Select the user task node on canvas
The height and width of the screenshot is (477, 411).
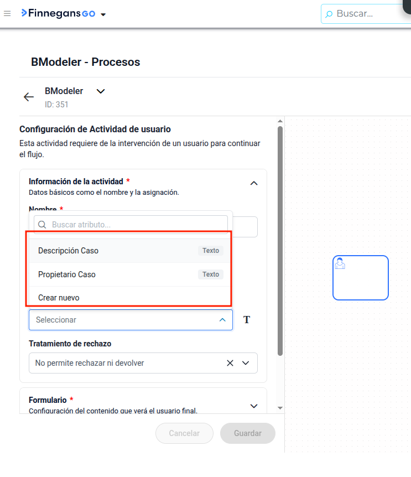361,278
